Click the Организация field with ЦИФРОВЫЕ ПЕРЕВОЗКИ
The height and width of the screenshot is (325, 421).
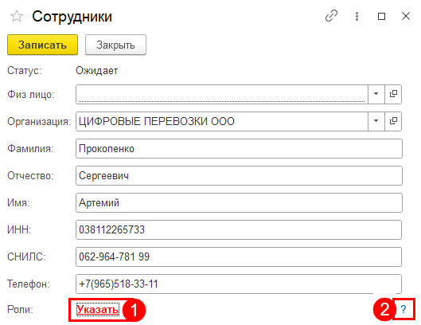(222, 121)
